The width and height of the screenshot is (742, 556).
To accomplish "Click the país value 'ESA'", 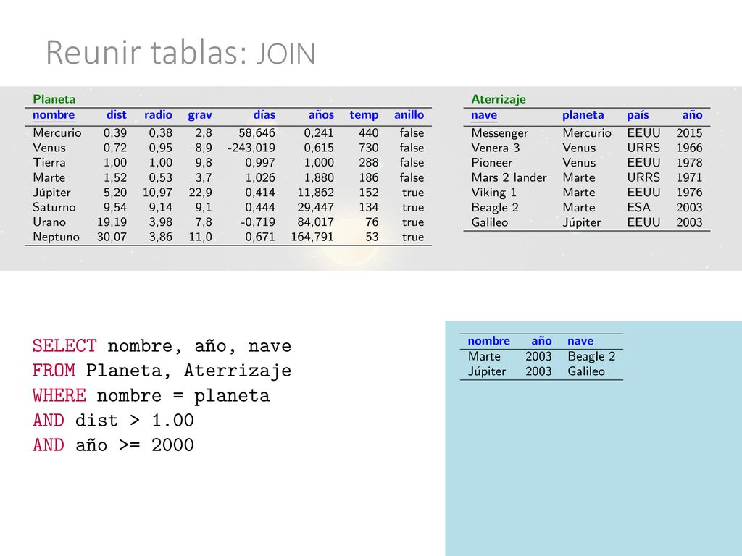I will click(x=638, y=207).
